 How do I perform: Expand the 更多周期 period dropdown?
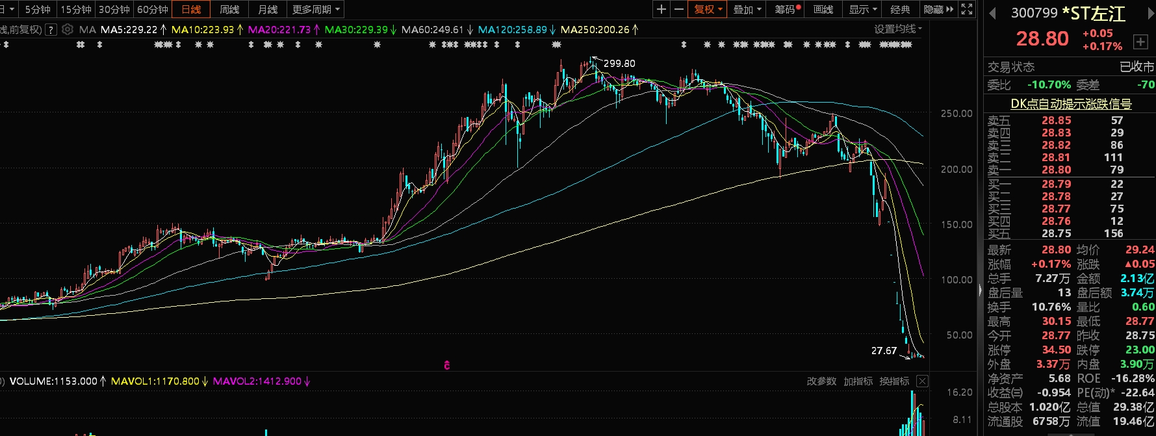[x=316, y=9]
